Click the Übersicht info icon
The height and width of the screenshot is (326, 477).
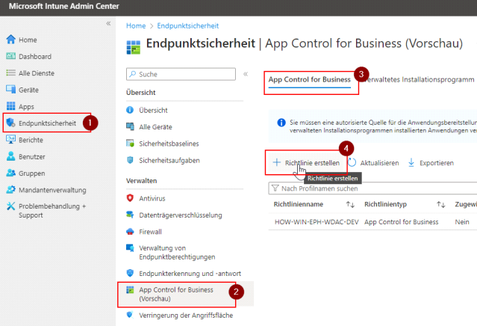130,110
